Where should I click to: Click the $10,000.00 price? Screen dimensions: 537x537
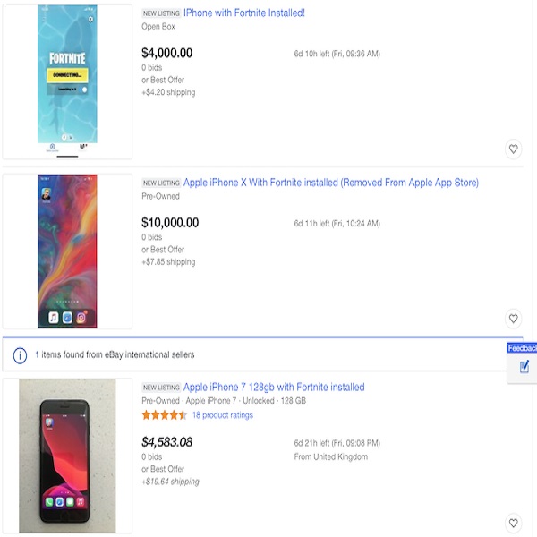pyautogui.click(x=170, y=223)
